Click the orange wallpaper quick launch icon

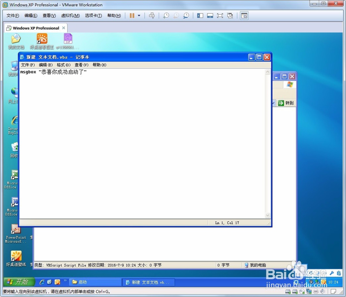point(57,282)
